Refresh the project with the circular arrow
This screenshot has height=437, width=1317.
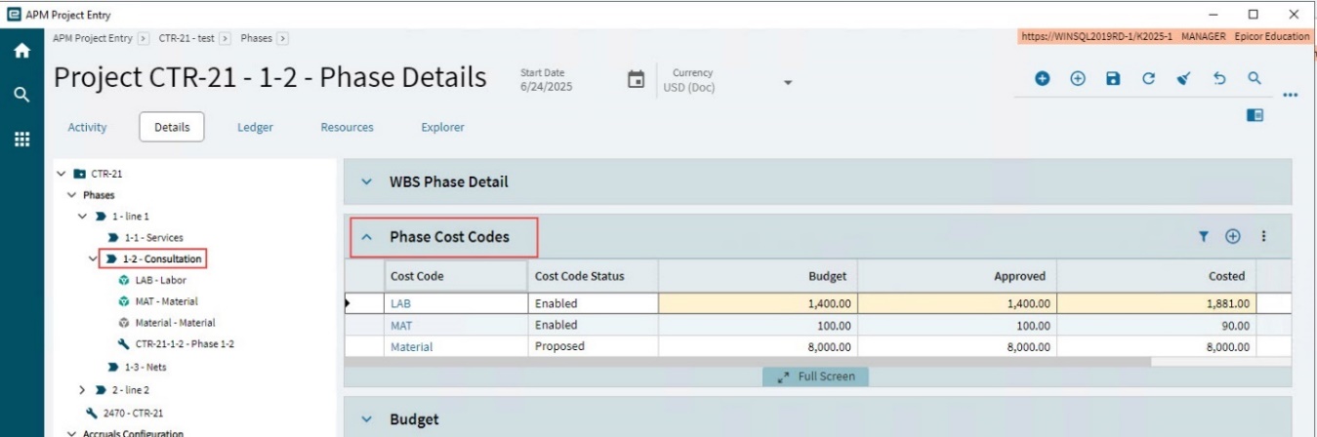tap(1149, 79)
